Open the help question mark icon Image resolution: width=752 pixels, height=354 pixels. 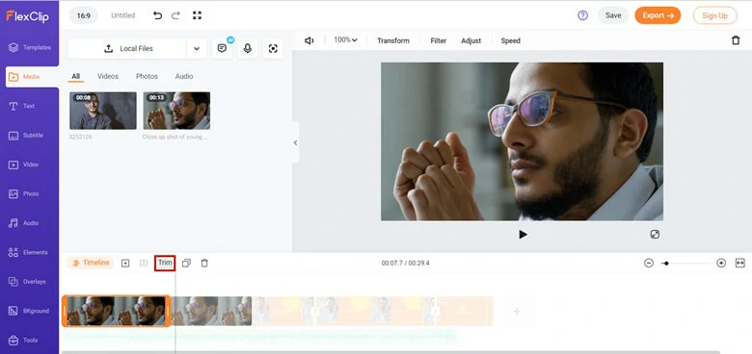click(582, 15)
